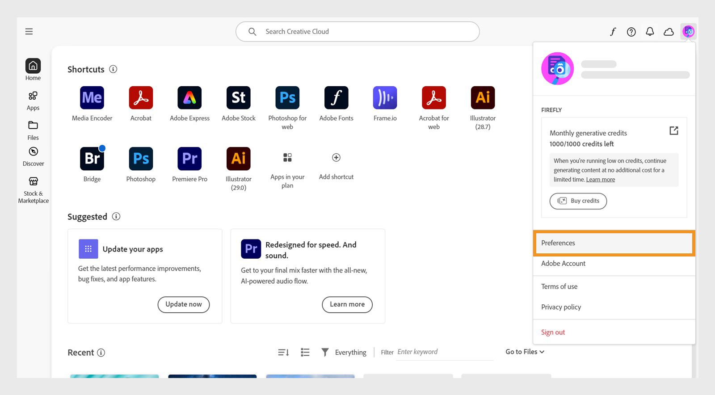Click the "Monthly generative credits" label
715x395 pixels.
click(x=588, y=133)
